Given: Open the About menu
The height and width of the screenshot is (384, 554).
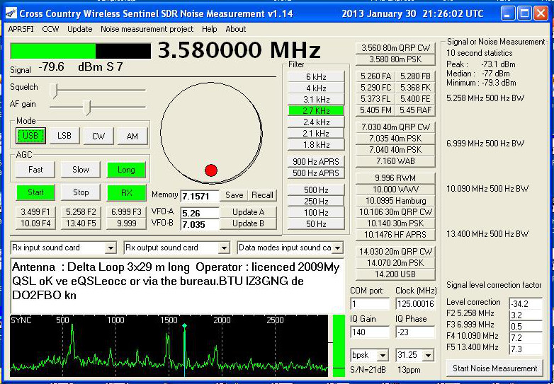Looking at the screenshot, I should pyautogui.click(x=236, y=29).
